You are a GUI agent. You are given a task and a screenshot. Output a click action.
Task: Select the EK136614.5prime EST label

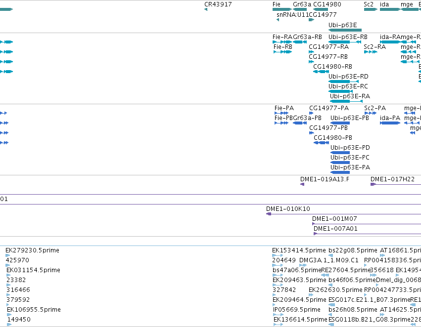click(300, 320)
